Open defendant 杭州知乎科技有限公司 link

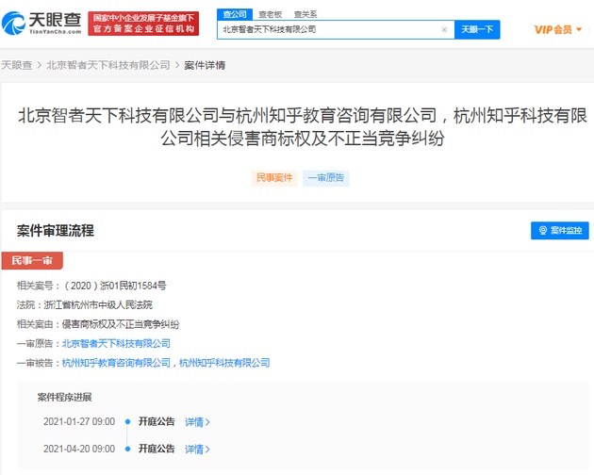[224, 363]
